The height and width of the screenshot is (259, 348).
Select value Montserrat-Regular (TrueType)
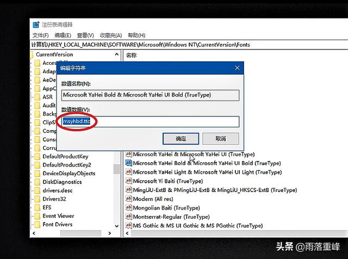tap(171, 217)
